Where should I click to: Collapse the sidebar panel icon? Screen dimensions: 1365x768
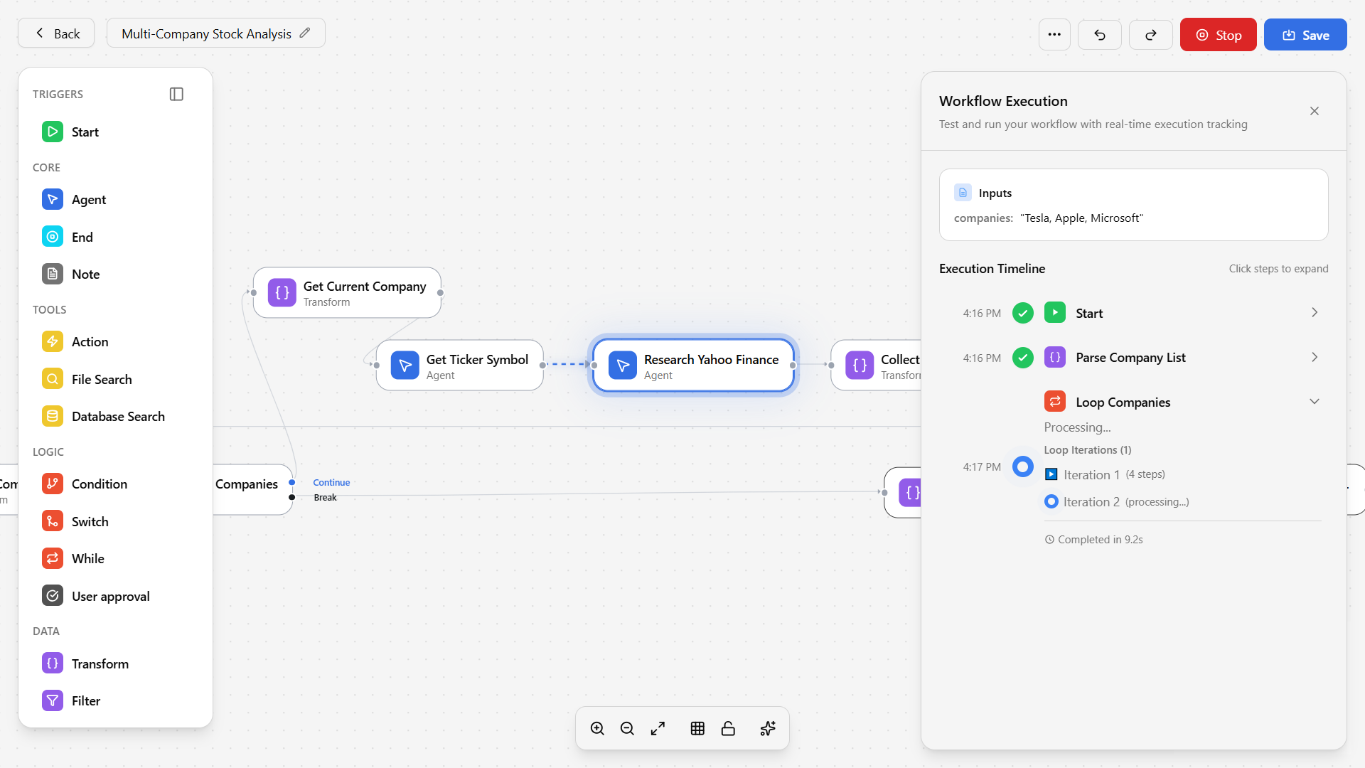176,94
